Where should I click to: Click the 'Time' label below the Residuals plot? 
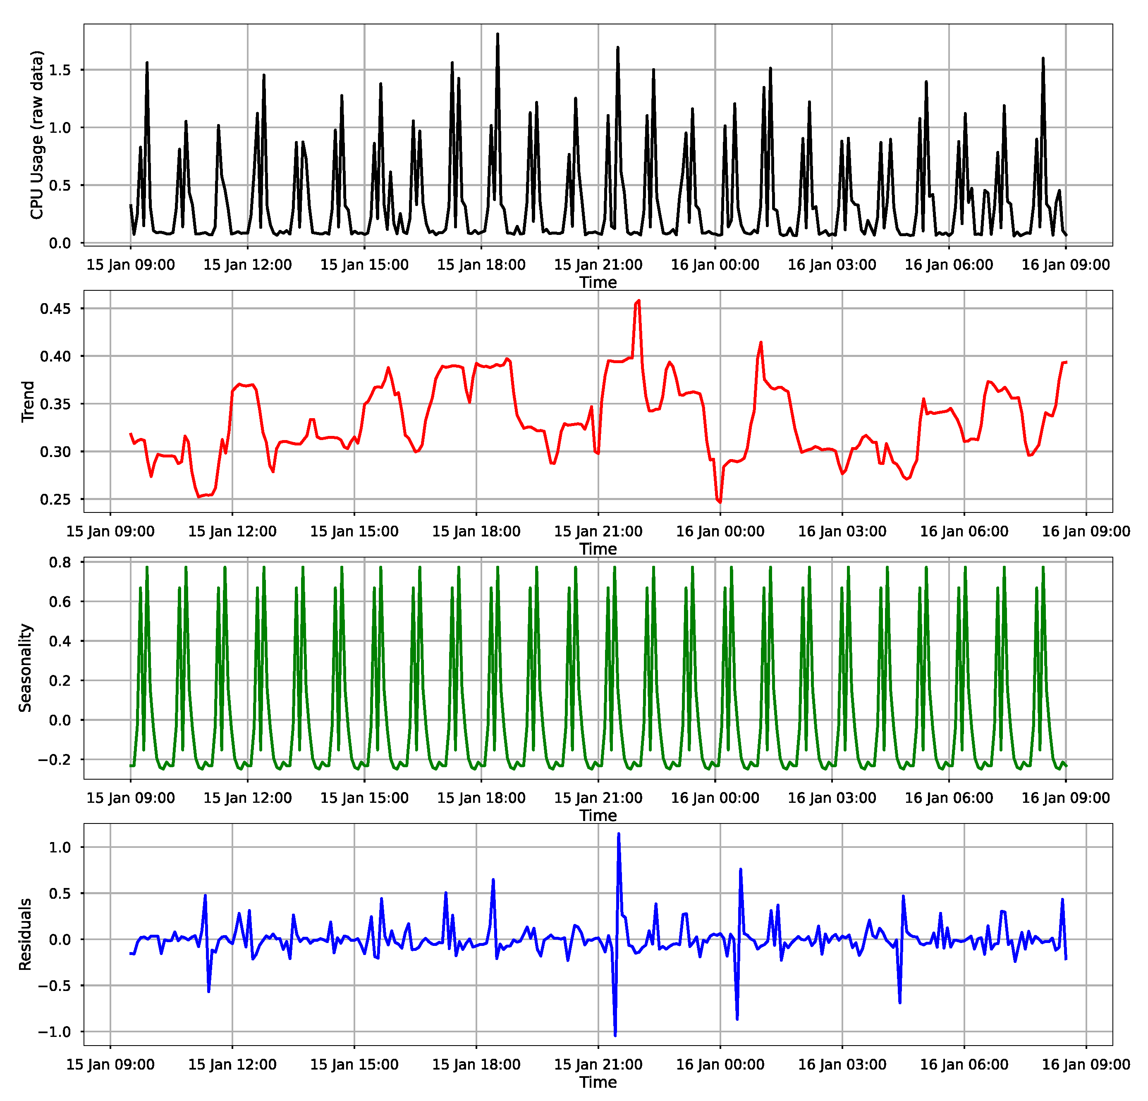tap(598, 1082)
